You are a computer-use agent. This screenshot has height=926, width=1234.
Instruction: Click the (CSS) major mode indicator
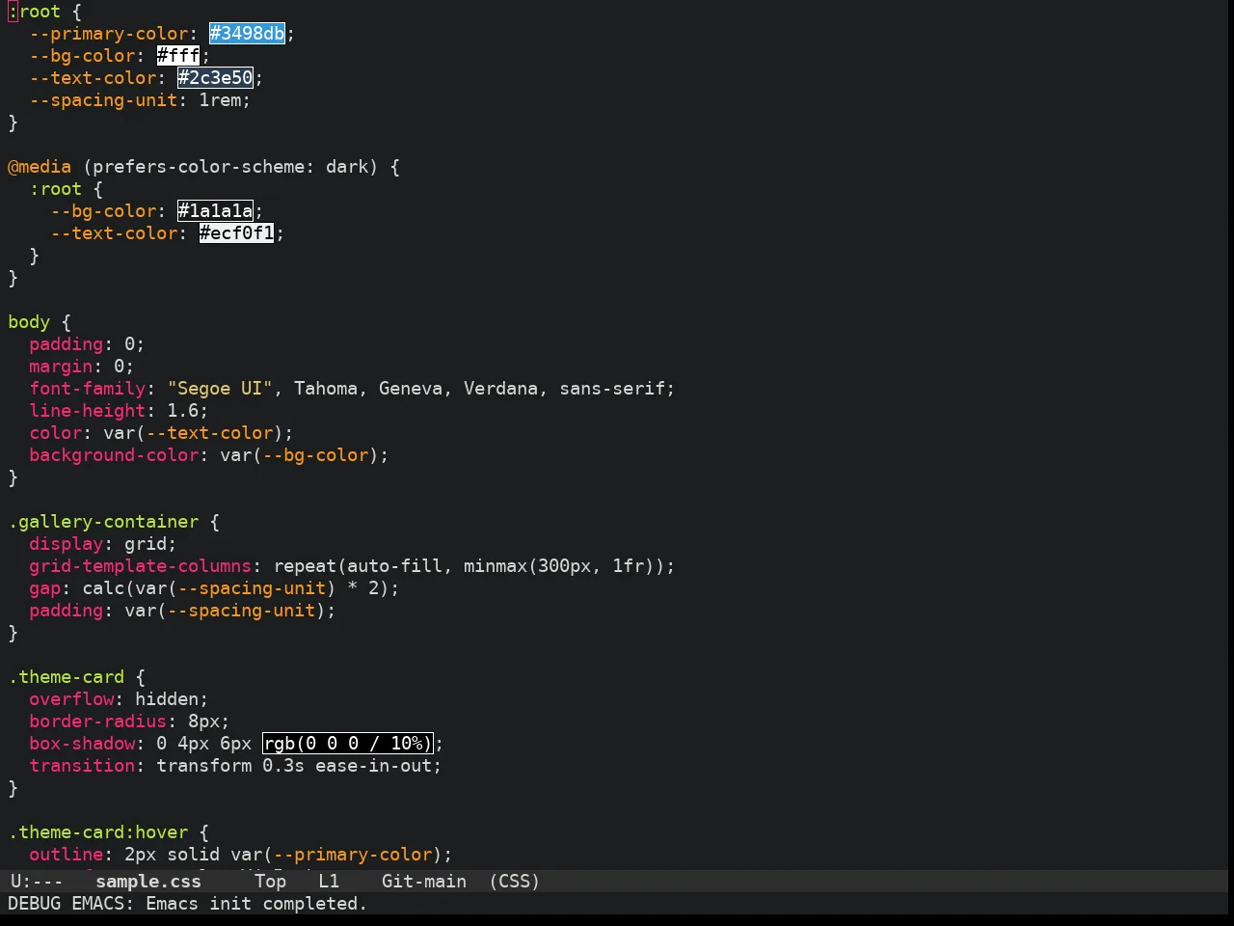[515, 882]
